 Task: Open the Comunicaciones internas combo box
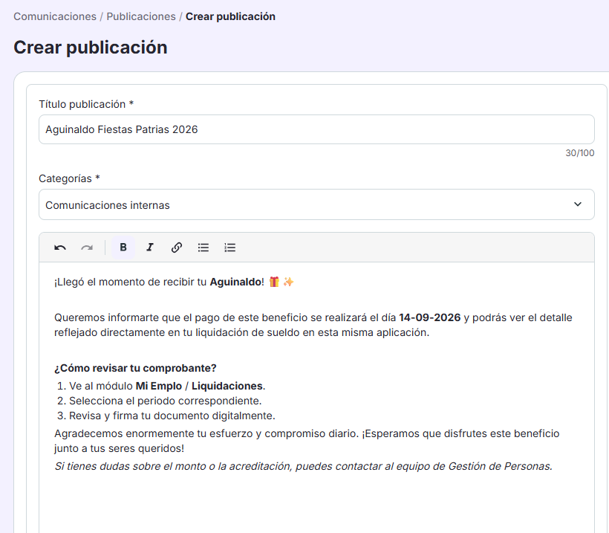pyautogui.click(x=316, y=204)
